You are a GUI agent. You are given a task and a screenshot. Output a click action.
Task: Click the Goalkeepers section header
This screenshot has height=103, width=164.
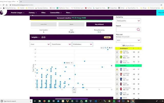[128, 48]
